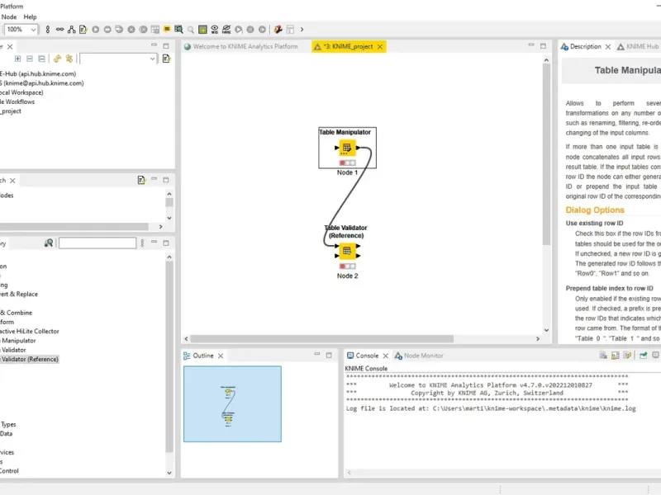Open the 100% zoom dropdown
The image size is (661, 495).
click(33, 30)
